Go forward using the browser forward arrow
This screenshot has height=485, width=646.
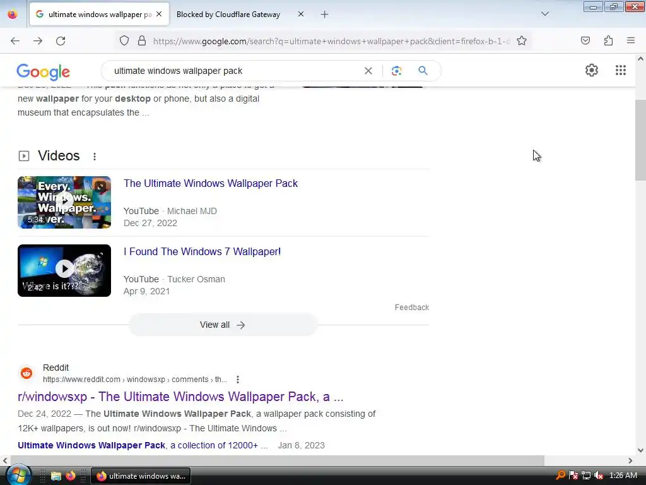pos(38,41)
